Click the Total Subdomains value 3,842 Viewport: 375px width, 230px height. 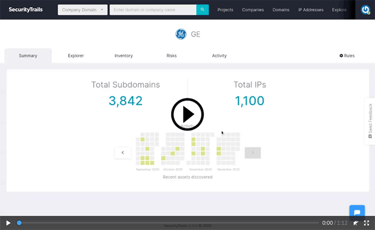(x=125, y=101)
